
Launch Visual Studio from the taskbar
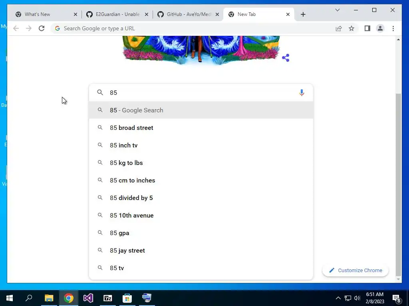(88, 298)
